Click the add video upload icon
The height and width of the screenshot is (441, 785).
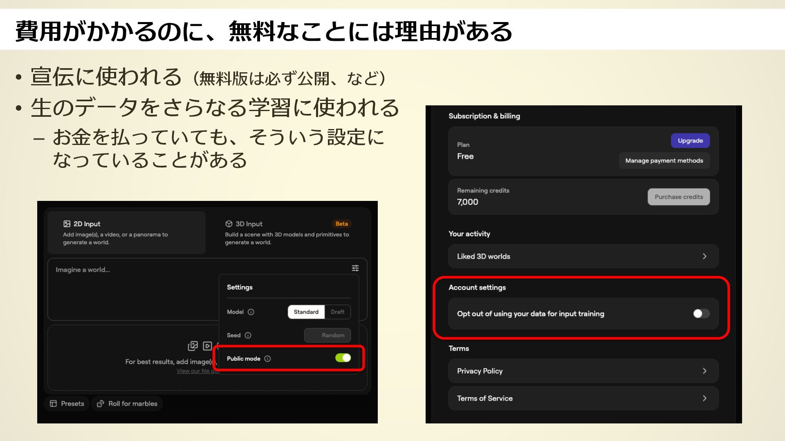(x=207, y=346)
